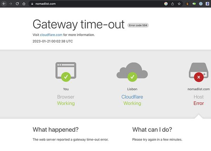Click the server icon with red X
Image resolution: width=211 pixels, height=151 pixels.
coord(199,72)
